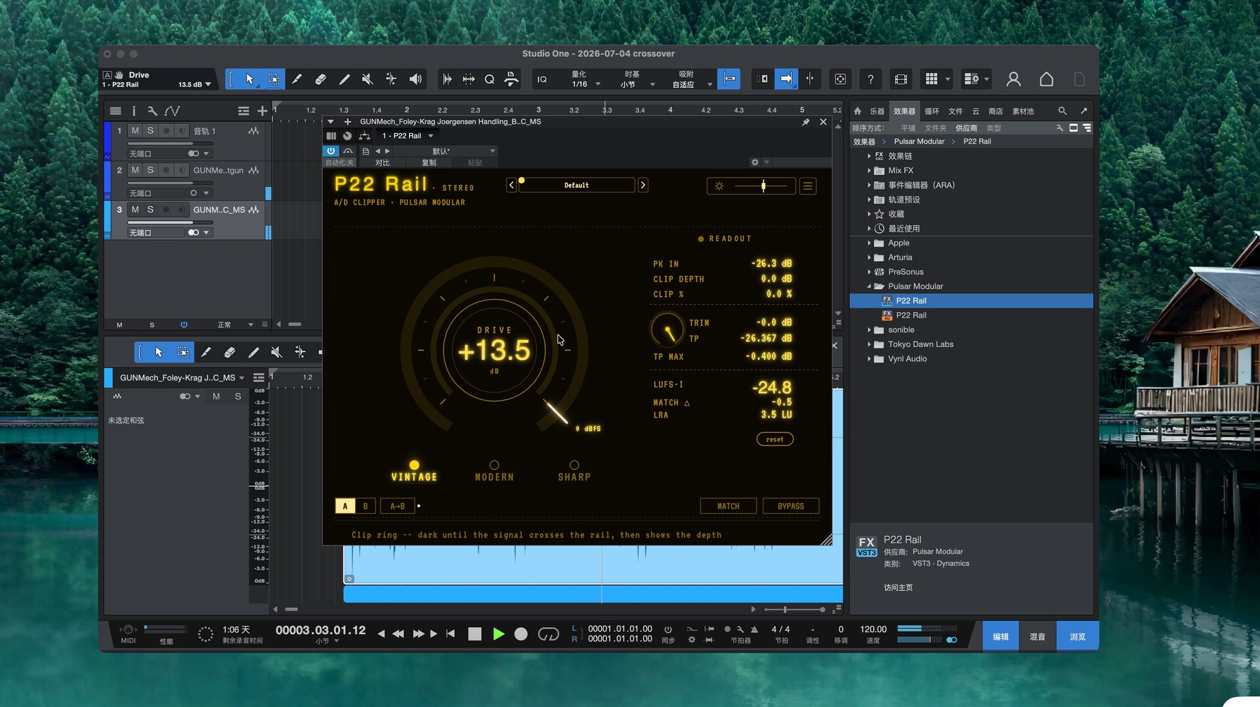1260x707 pixels.
Task: Click the record button in the transport
Action: click(x=521, y=634)
